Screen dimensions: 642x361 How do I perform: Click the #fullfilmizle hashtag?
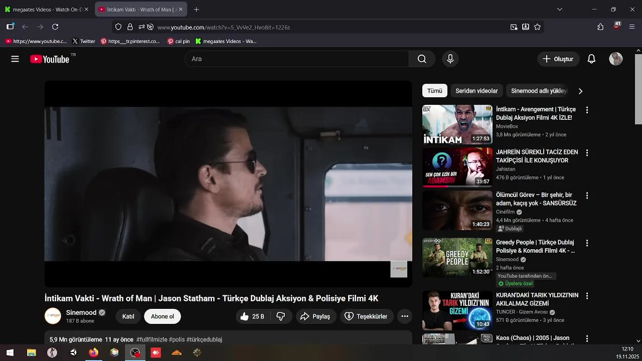coord(151,339)
